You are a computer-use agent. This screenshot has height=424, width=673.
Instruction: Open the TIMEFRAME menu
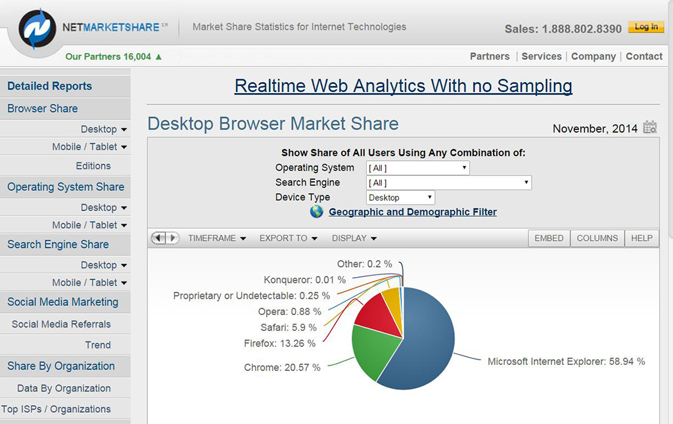point(217,238)
